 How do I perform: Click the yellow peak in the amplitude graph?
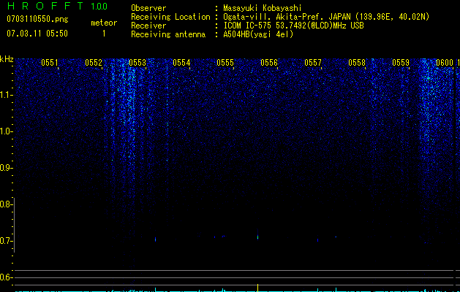click(x=258, y=288)
